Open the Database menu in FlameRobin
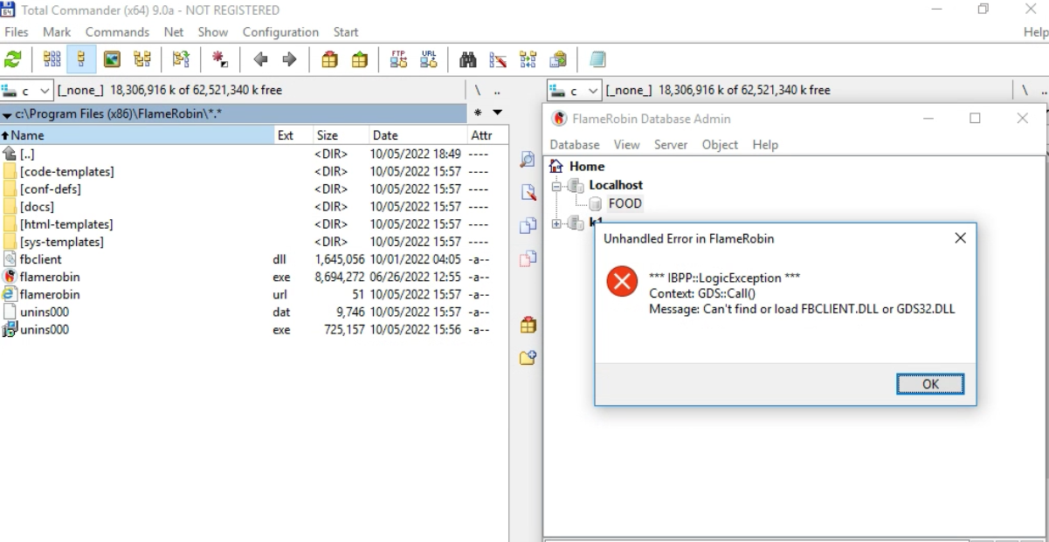1049x542 pixels. coord(574,145)
